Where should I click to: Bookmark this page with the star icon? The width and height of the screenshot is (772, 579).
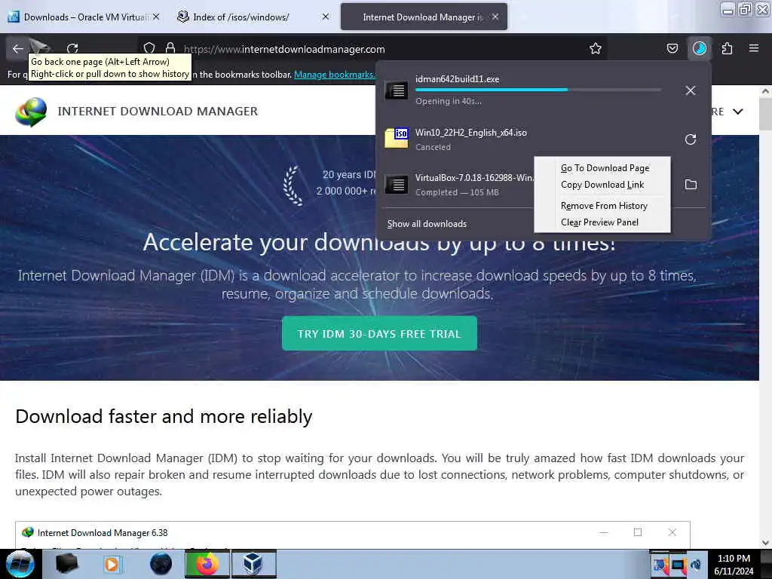coord(596,48)
